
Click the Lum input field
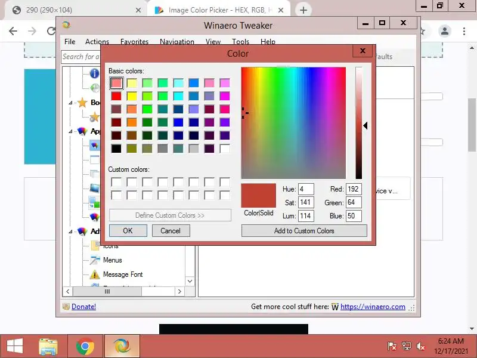[x=306, y=216]
